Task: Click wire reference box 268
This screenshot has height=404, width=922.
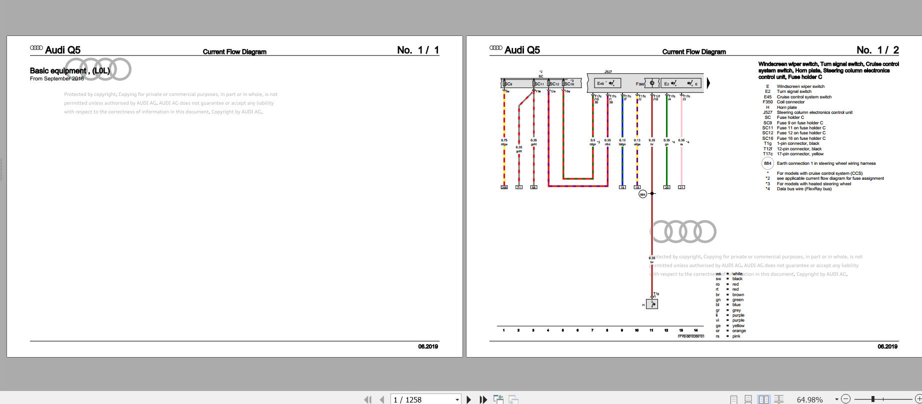Action: pyautogui.click(x=504, y=187)
